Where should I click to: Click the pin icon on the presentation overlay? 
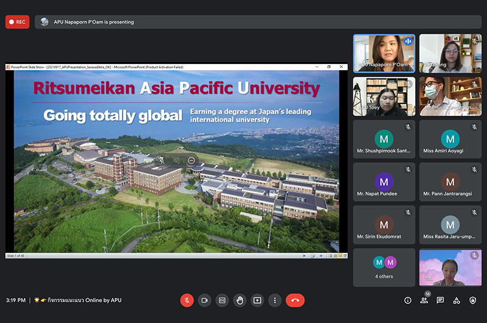[161, 160]
